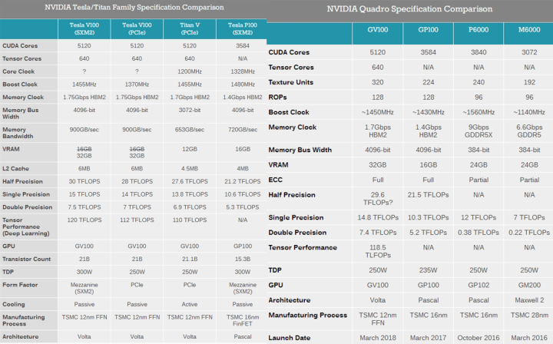The height and width of the screenshot is (344, 553).
Task: Select the 'Tesla V100 (PCIe)' column header
Action: tap(137, 28)
